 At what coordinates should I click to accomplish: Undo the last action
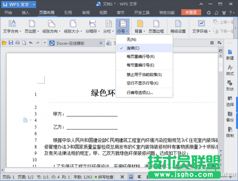pos(31,43)
